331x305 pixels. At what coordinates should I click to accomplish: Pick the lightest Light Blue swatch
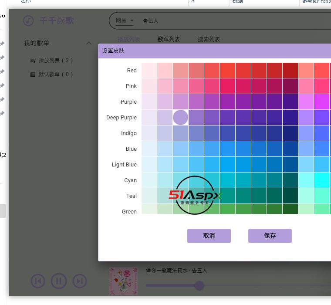click(149, 165)
